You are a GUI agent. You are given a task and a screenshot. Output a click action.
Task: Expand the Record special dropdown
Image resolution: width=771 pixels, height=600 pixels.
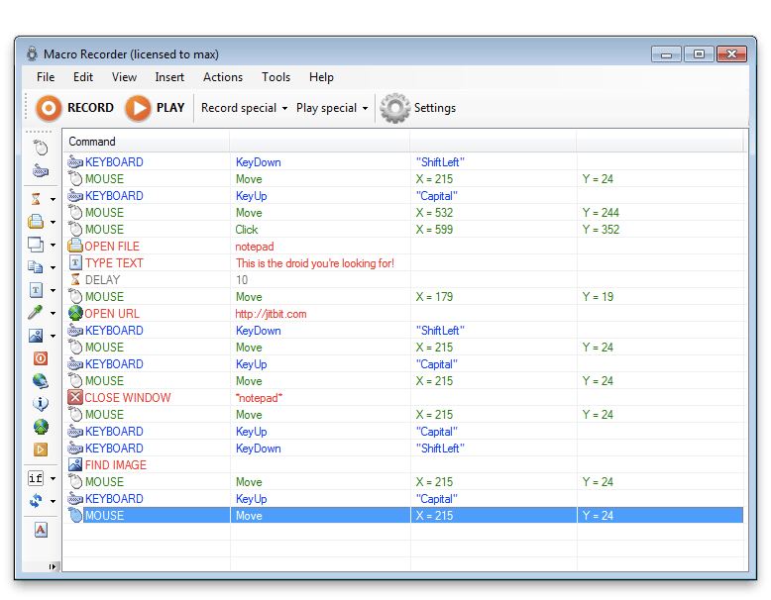[x=244, y=108]
